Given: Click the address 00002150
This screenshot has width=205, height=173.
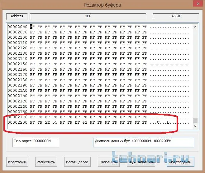Looking at the screenshot, I should [x=17, y=64].
